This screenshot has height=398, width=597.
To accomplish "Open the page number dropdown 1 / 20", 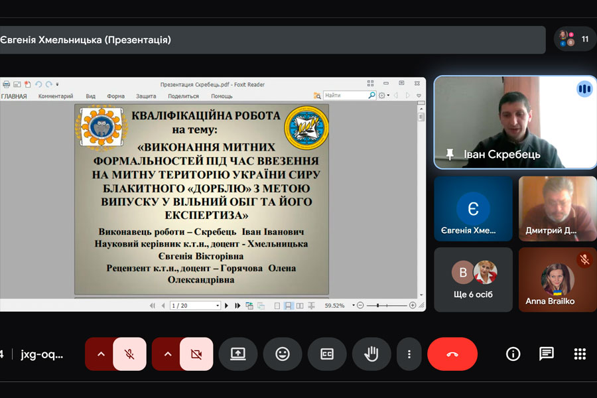I will tap(195, 306).
